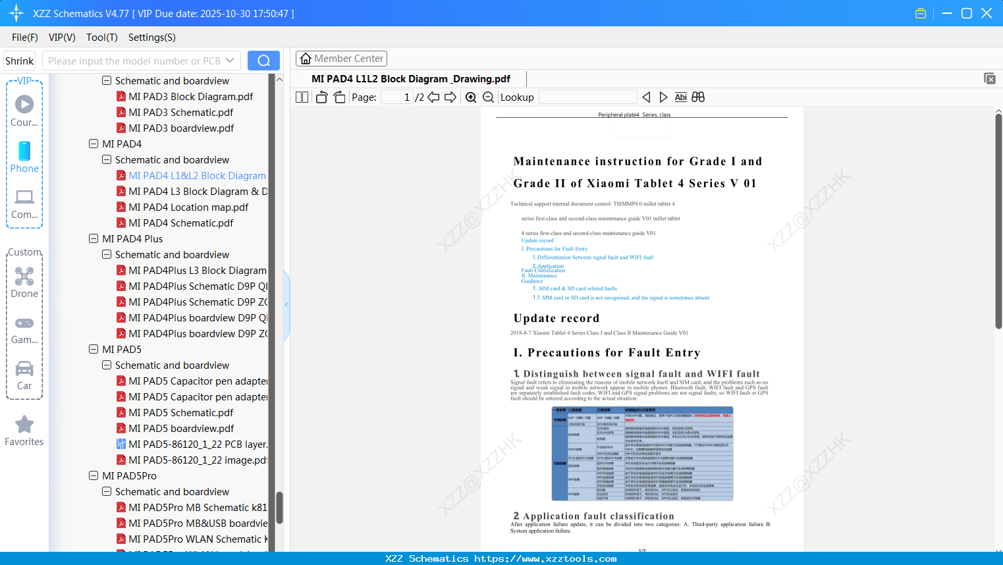The height and width of the screenshot is (565, 1003).
Task: Click the file tree vertical scrollbar thumb
Action: (279, 507)
